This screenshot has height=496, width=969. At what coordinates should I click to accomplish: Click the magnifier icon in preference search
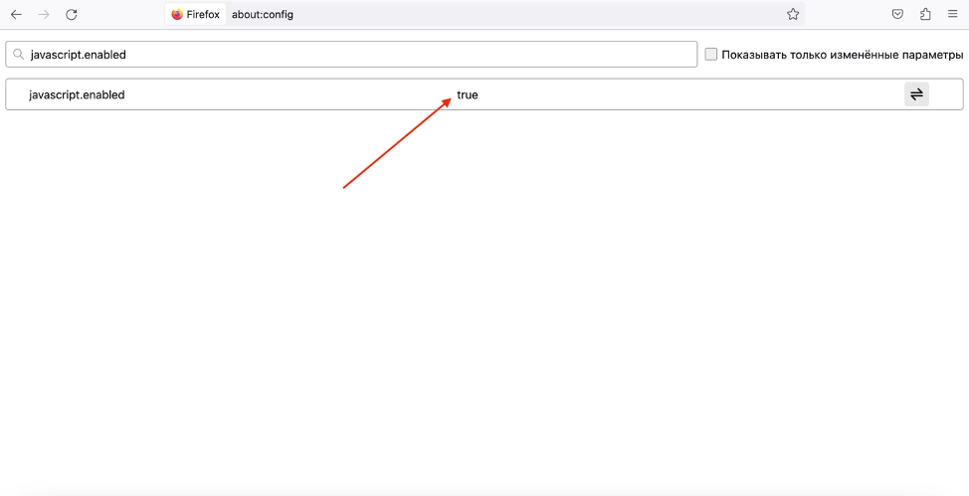pyautogui.click(x=19, y=55)
